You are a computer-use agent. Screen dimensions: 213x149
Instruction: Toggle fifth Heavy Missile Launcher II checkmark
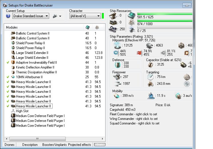click(x=8, y=101)
